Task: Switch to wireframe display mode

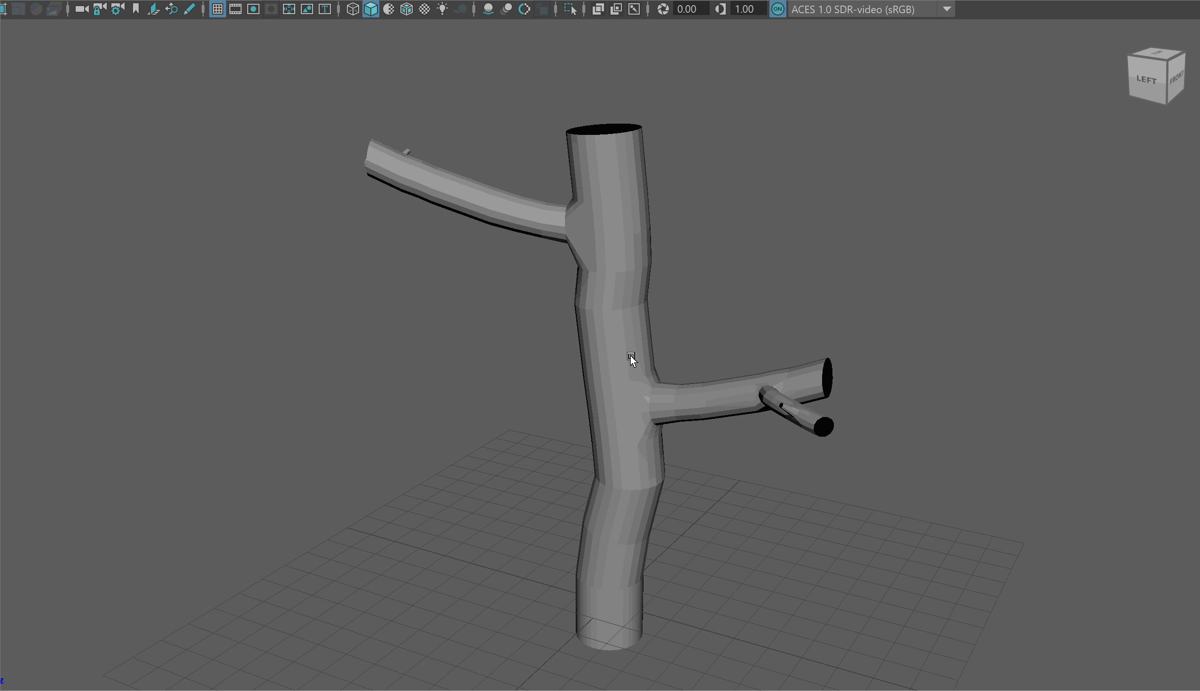Action: click(353, 9)
